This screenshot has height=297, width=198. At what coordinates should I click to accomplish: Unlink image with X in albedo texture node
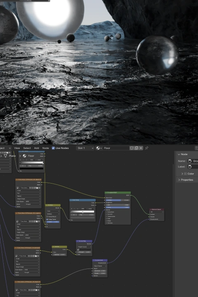pyautogui.click(x=39, y=188)
